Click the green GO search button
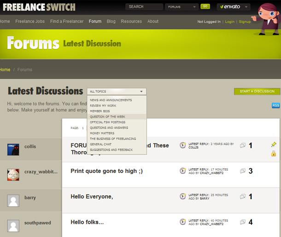Image resolution: width=281 pixels, height=237 pixels. point(205,6)
